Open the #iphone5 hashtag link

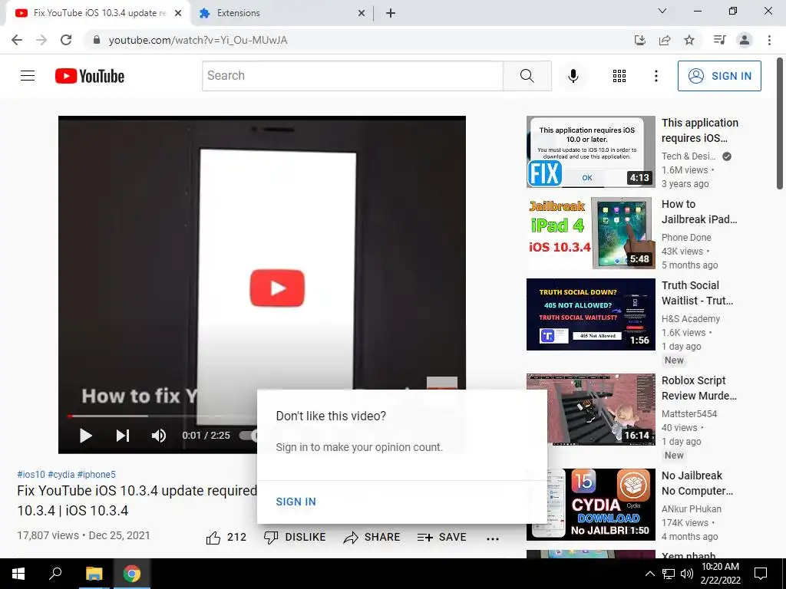(96, 474)
